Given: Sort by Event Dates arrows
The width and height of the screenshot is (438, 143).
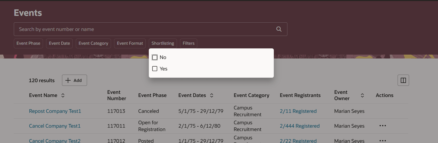Looking at the screenshot, I should pyautogui.click(x=212, y=95).
